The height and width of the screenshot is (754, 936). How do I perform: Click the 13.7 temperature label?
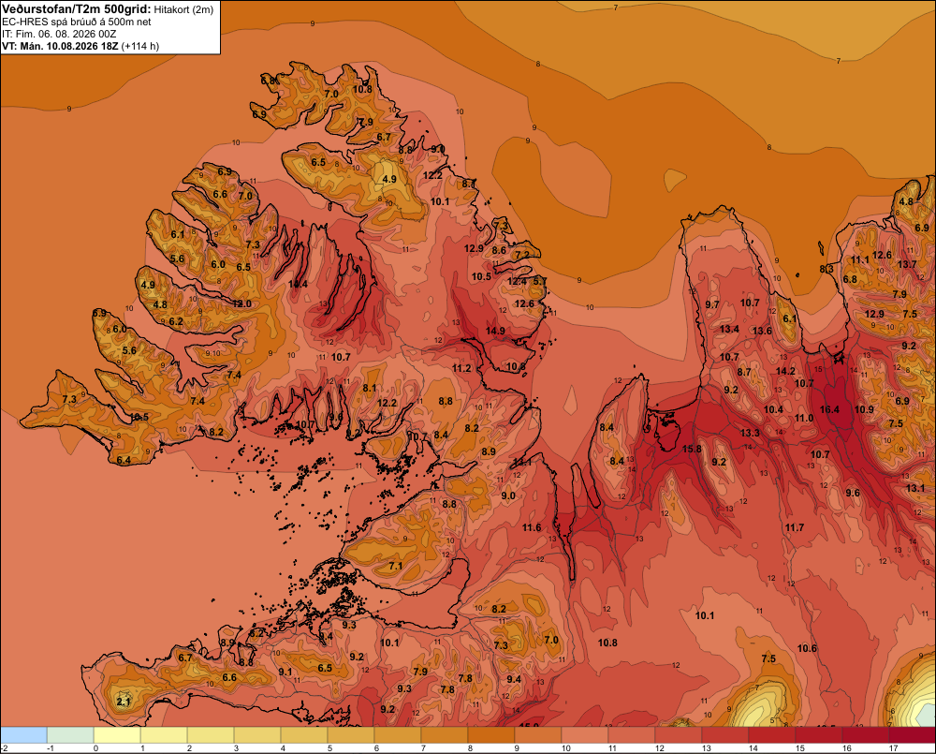[x=907, y=264]
